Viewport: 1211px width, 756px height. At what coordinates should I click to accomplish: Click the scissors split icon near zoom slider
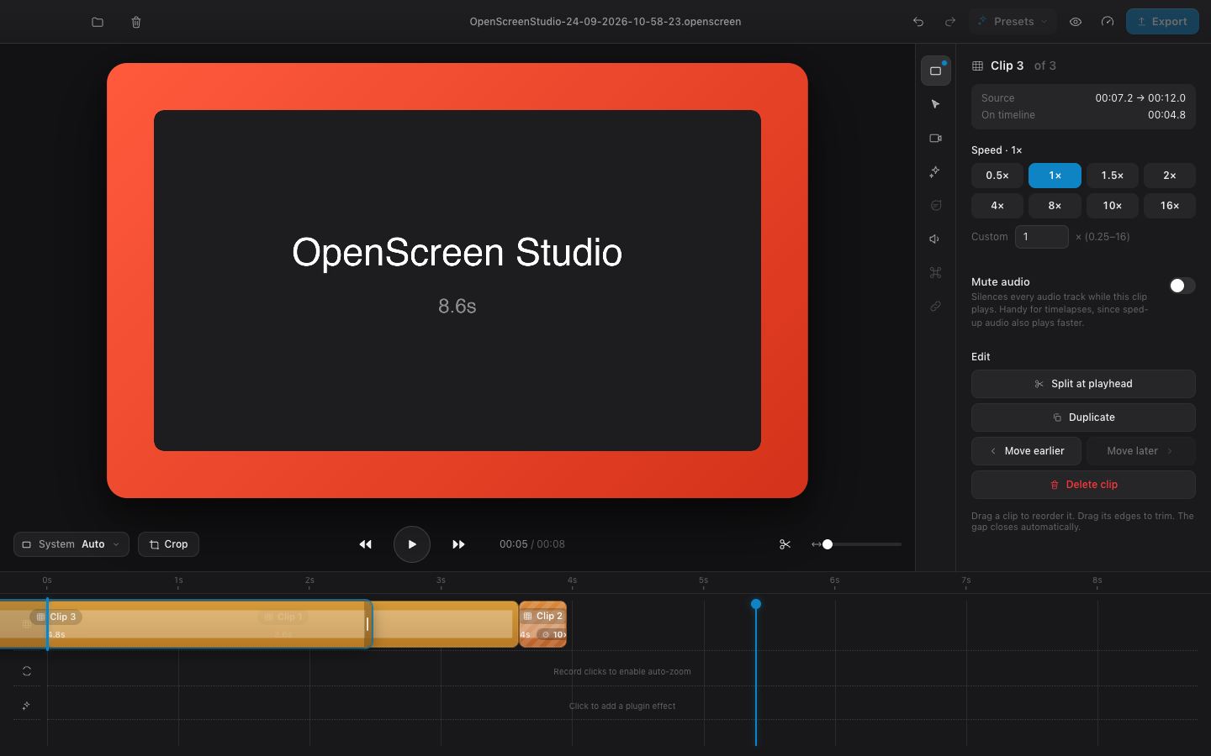(x=785, y=544)
